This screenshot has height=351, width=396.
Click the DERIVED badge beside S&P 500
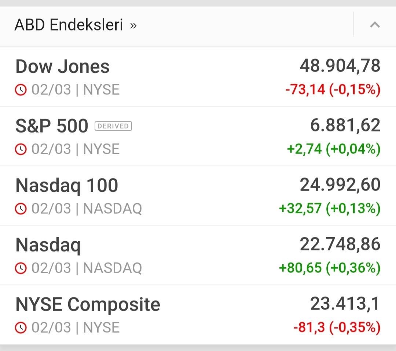click(x=113, y=126)
